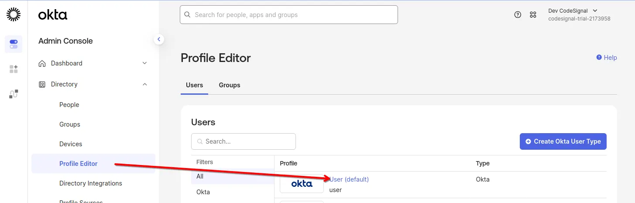
Task: Focus the people, apps and groups search field
Action: 289,15
